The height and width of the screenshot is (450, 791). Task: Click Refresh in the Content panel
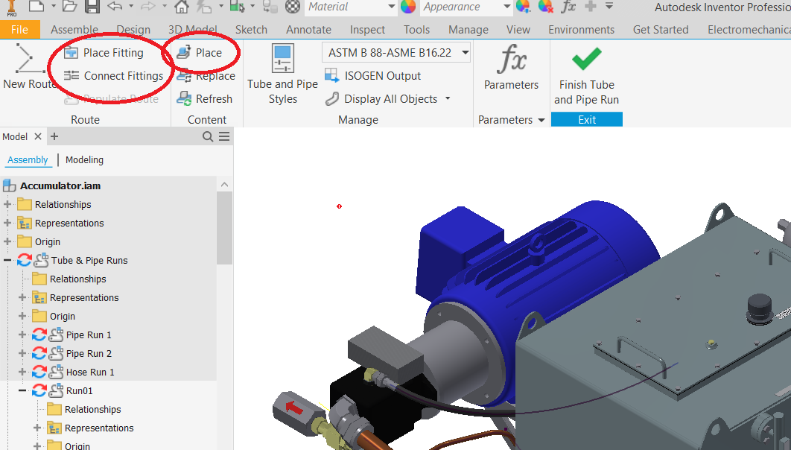click(205, 99)
